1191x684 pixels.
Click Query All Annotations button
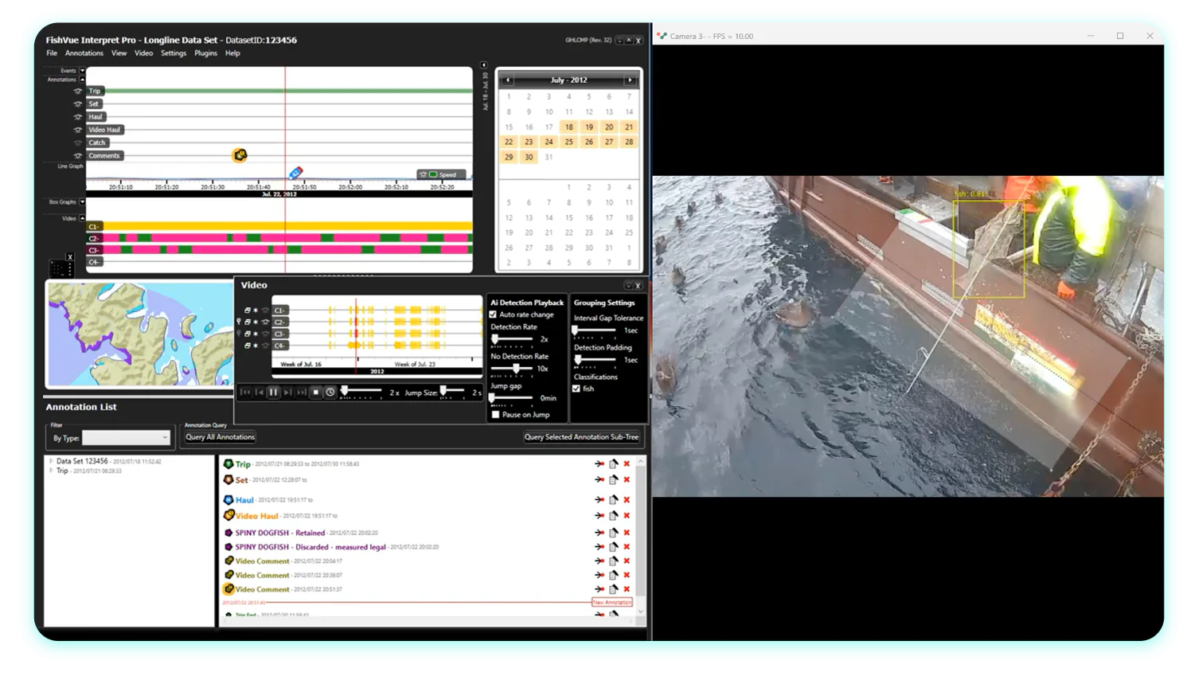(220, 437)
